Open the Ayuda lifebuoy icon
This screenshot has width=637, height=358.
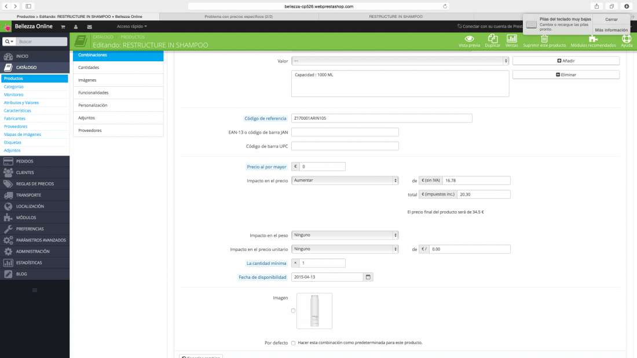627,39
